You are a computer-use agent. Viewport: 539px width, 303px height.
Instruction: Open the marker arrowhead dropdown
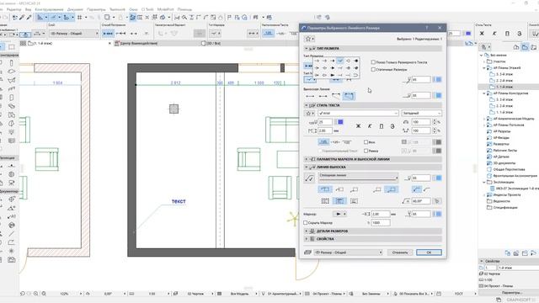339,214
